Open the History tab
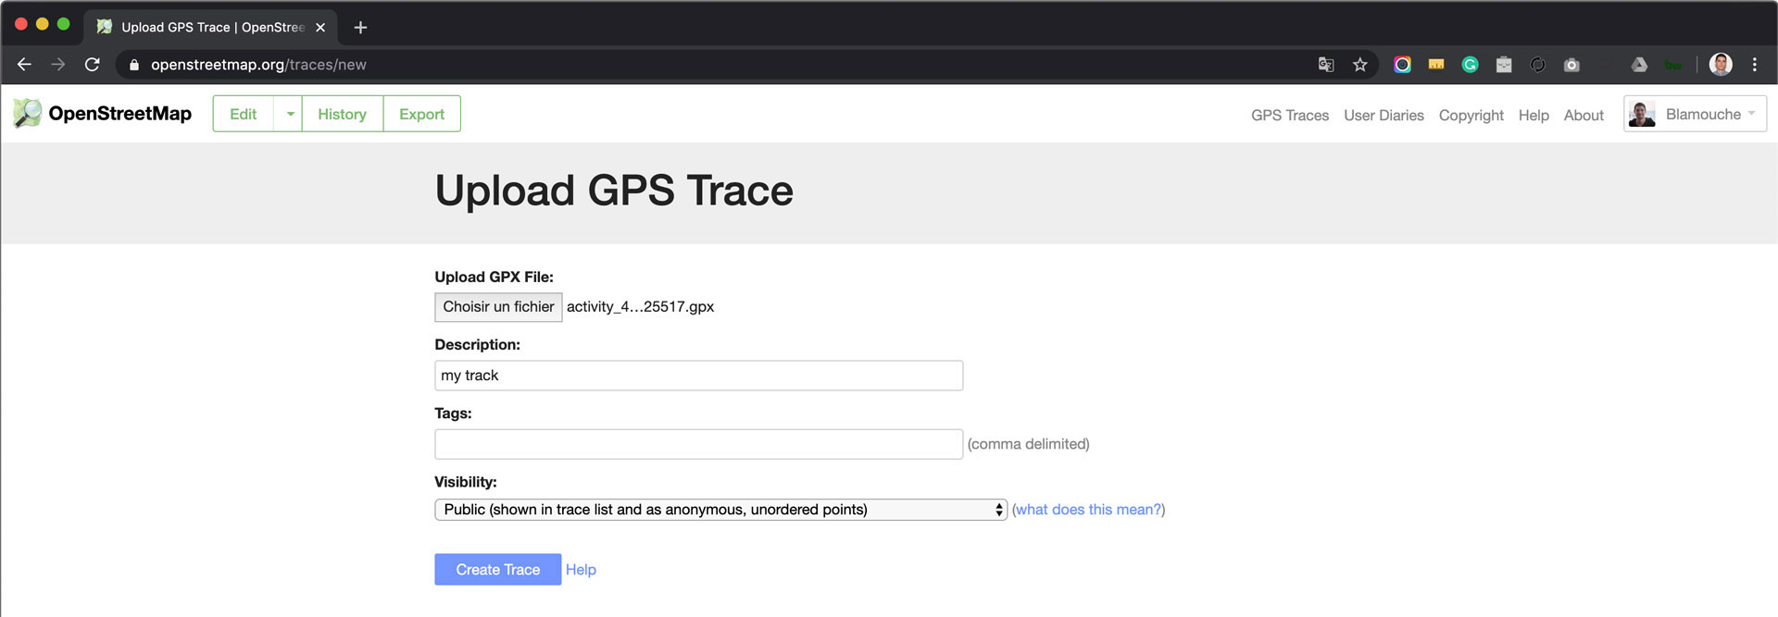Image resolution: width=1778 pixels, height=617 pixels. (342, 114)
